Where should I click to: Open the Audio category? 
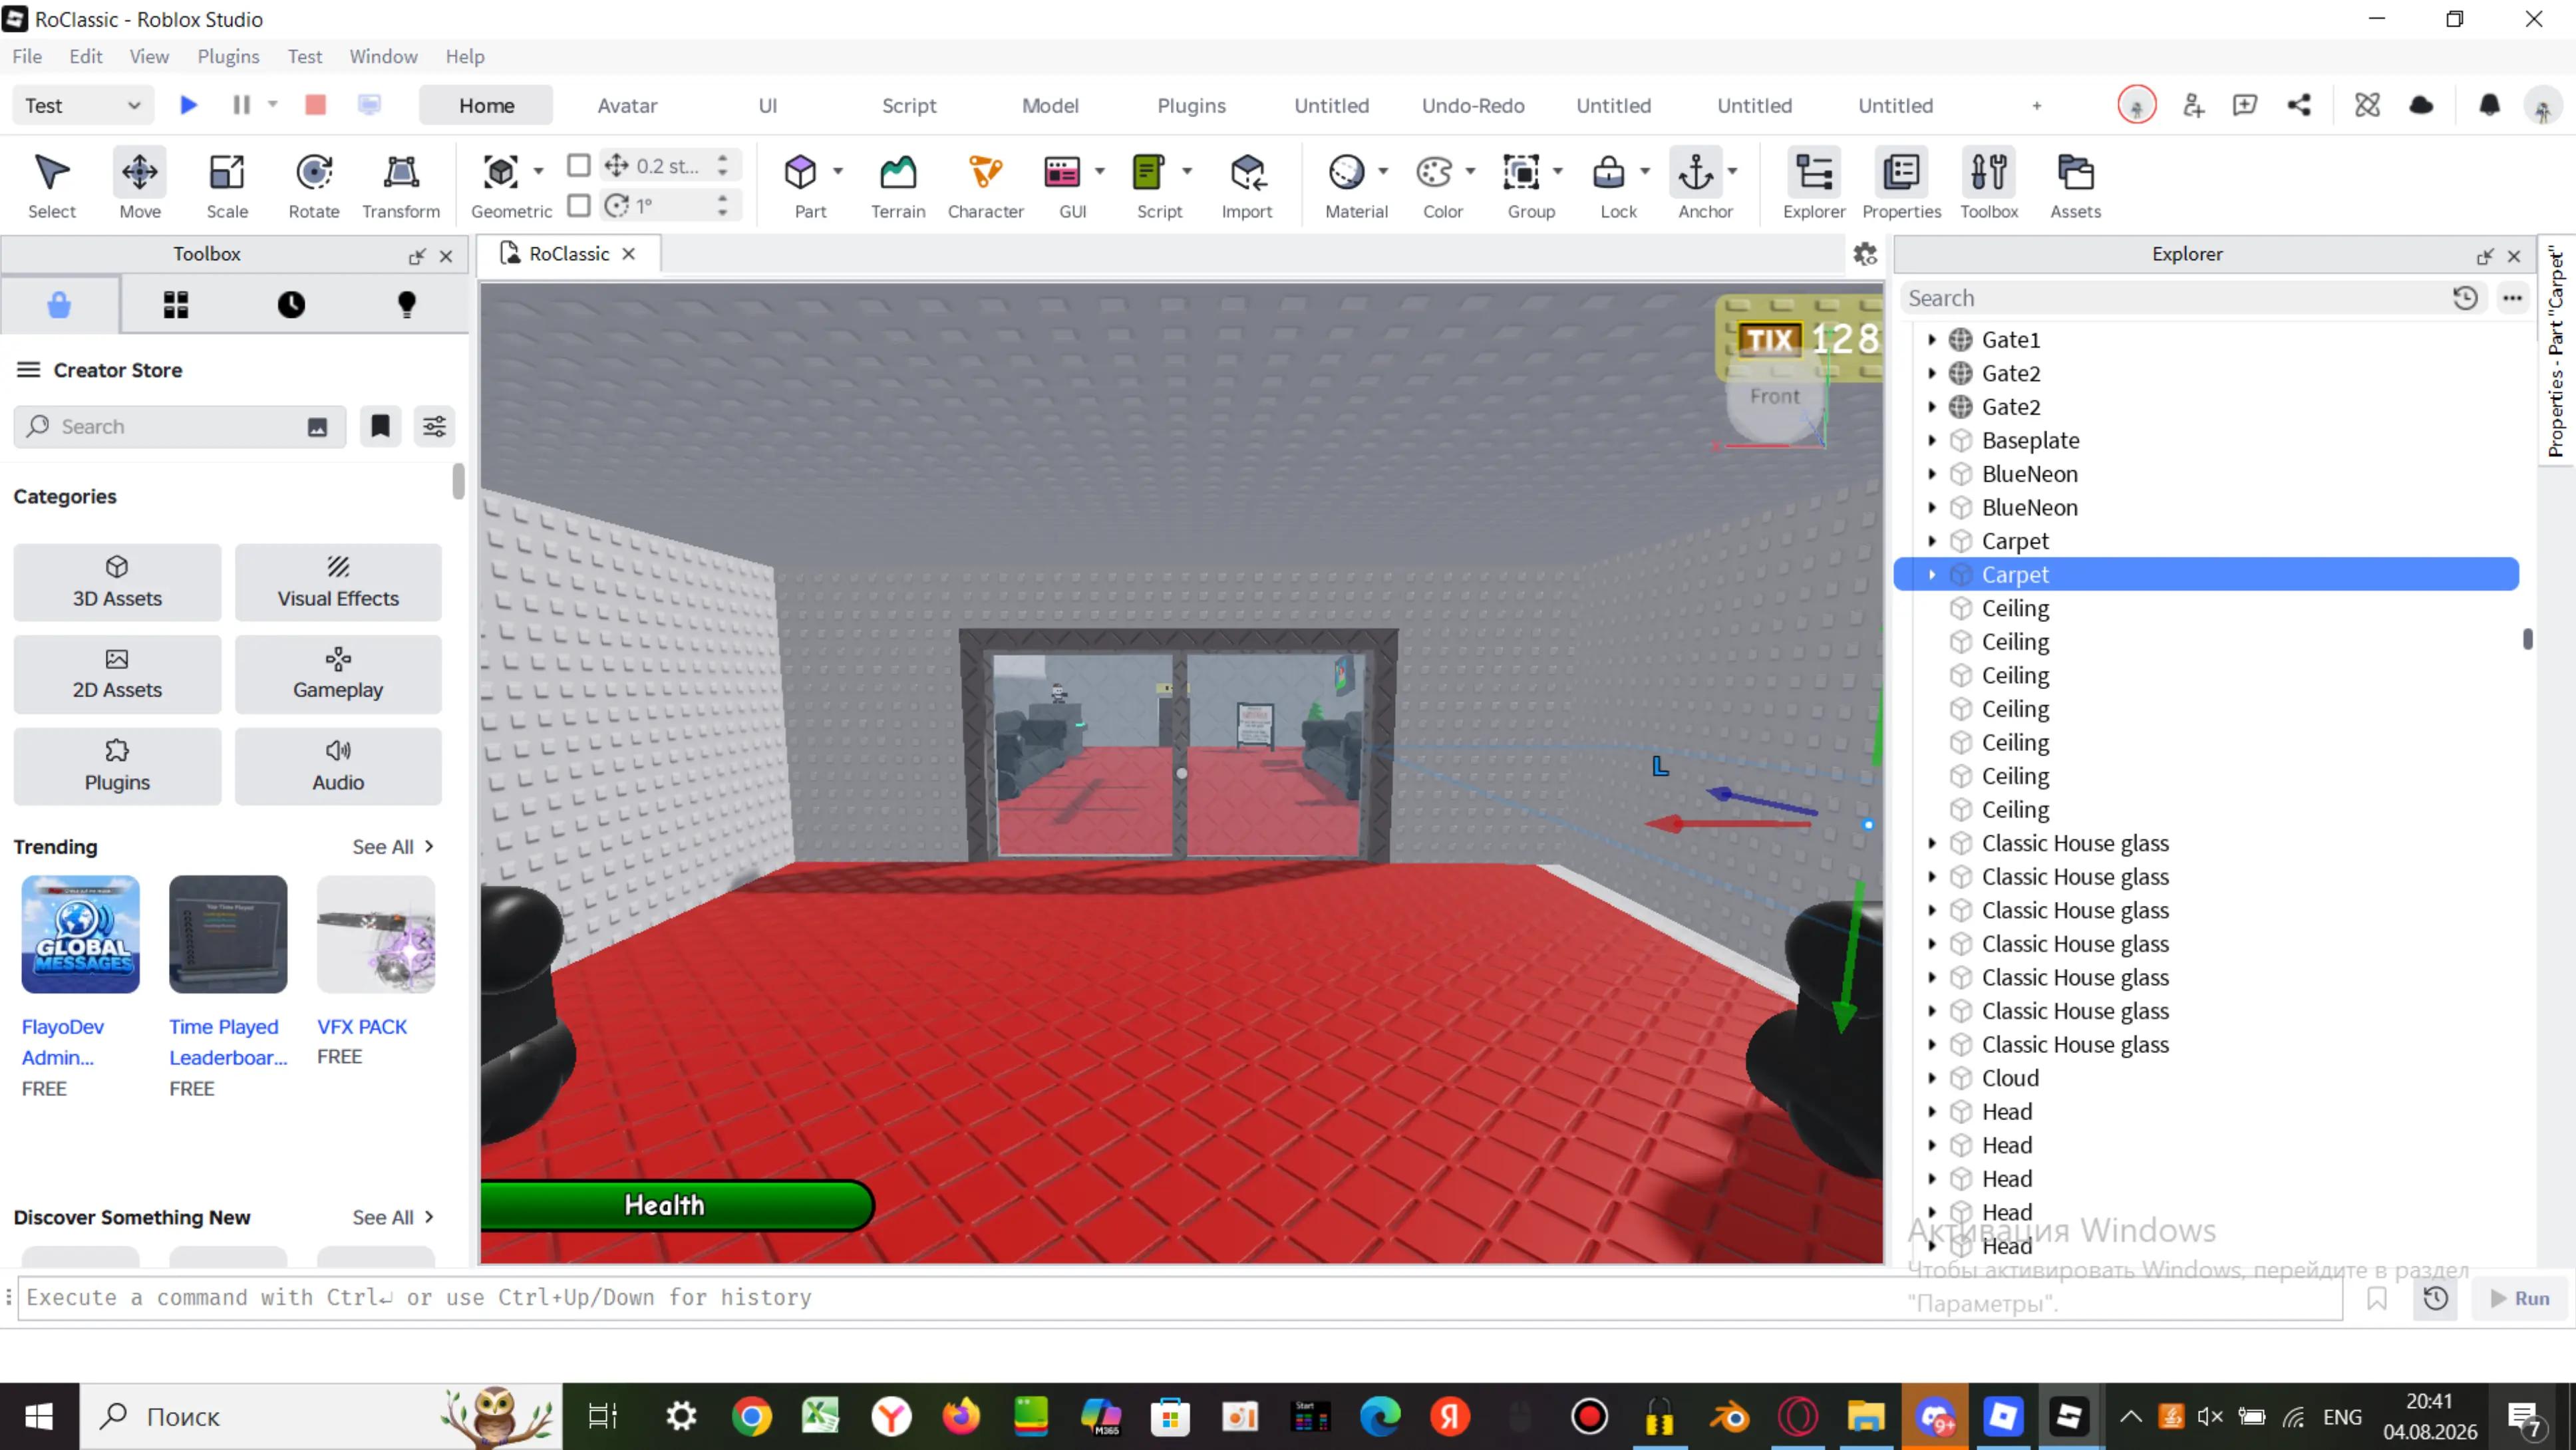click(338, 766)
